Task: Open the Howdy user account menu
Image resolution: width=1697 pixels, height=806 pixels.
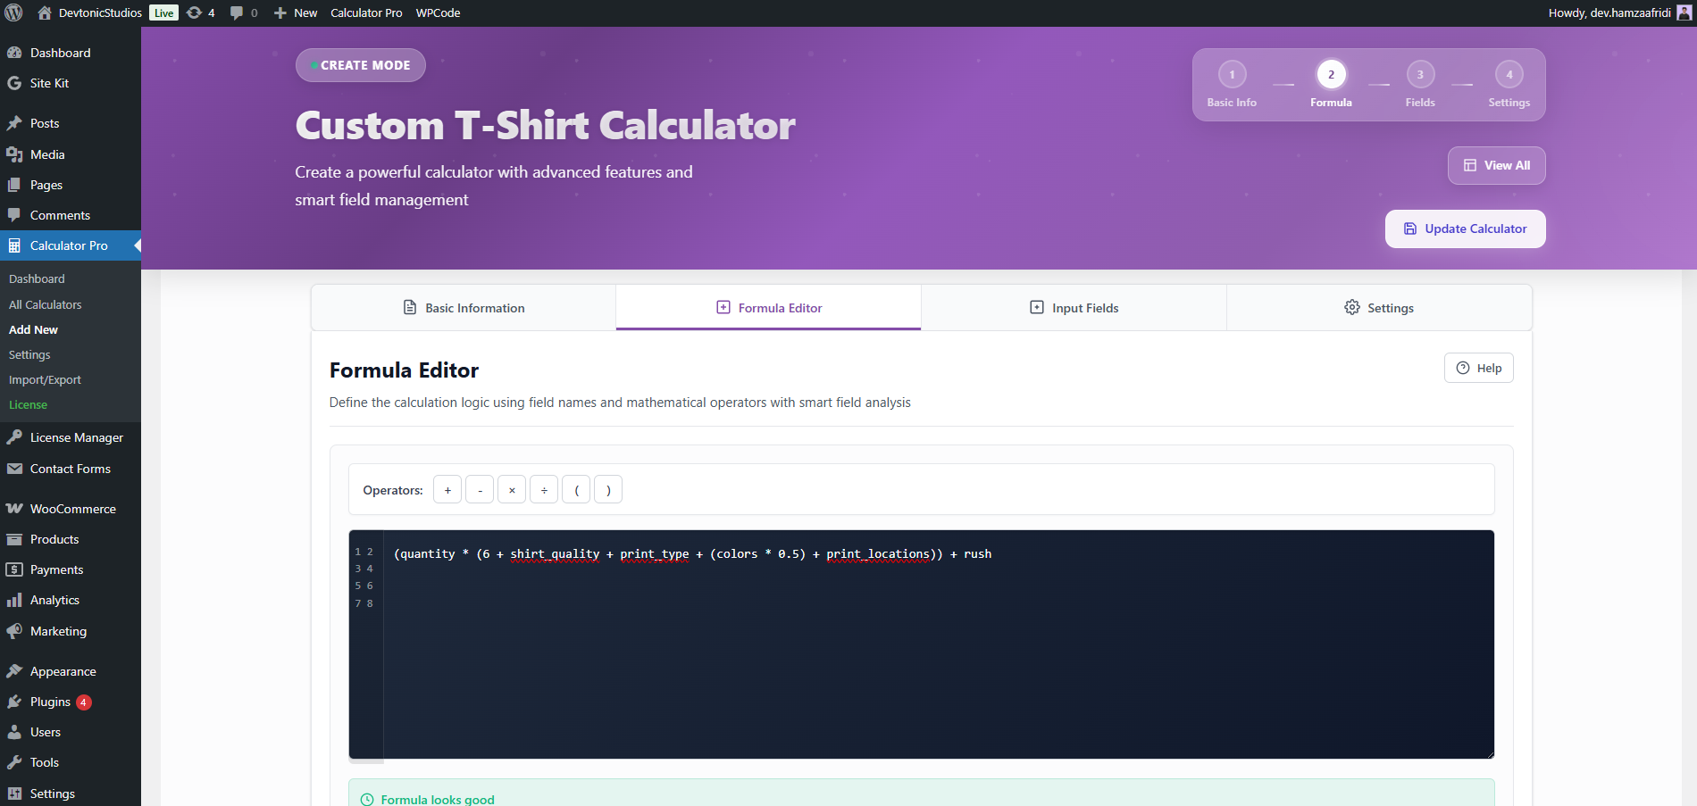Action: 1612,12
